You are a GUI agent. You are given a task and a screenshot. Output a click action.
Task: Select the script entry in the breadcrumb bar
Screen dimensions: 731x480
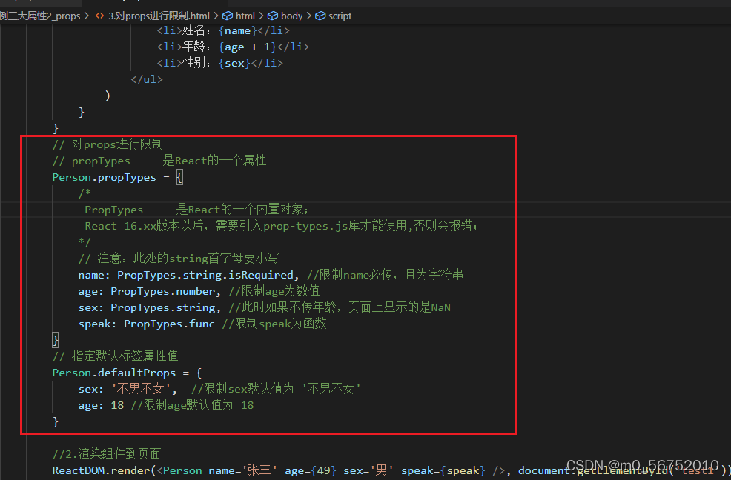[x=340, y=15]
